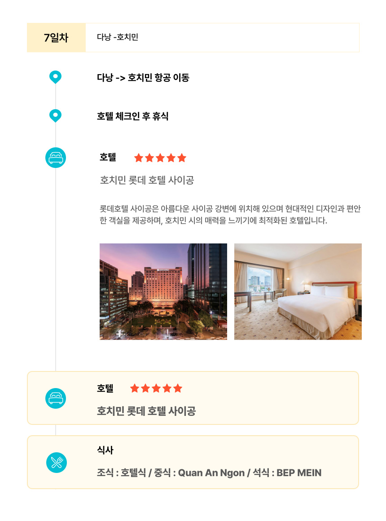Image resolution: width=386 pixels, height=521 pixels.
Task: Click the star rating in hotel summary card
Action: (x=156, y=388)
